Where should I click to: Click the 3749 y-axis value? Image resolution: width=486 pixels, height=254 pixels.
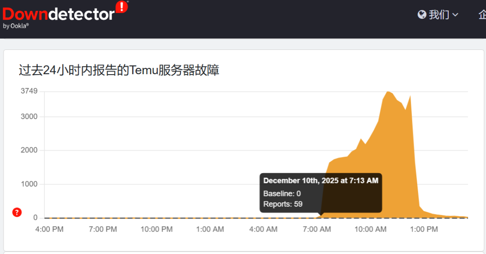pyautogui.click(x=29, y=91)
